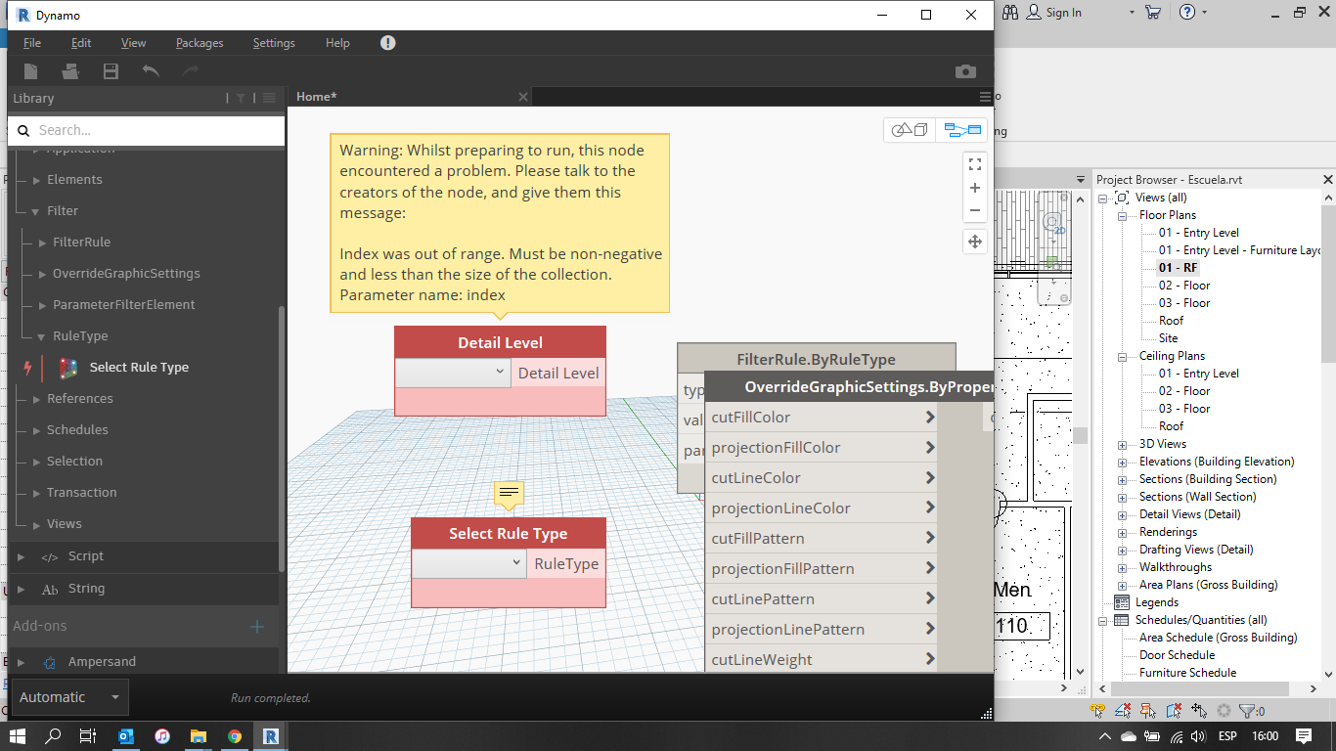Save the current Dynamo workspace
1336x751 pixels.
tap(111, 70)
